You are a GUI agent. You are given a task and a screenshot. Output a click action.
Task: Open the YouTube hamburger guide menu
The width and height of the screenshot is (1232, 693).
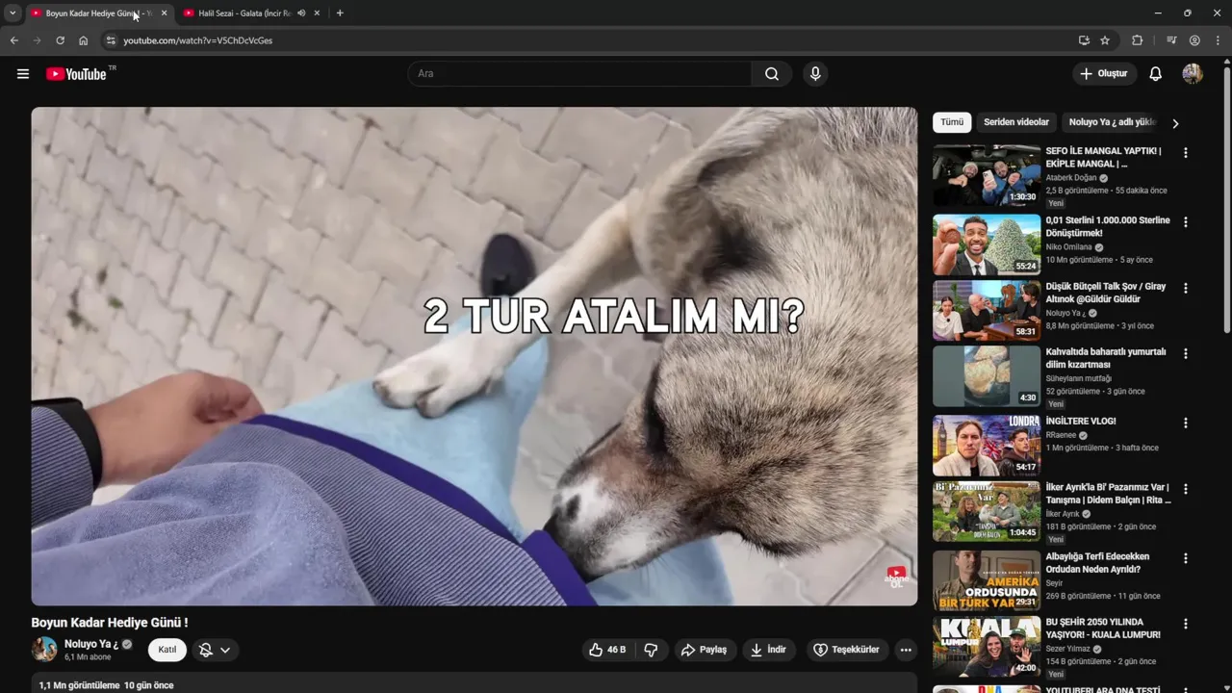pos(23,74)
